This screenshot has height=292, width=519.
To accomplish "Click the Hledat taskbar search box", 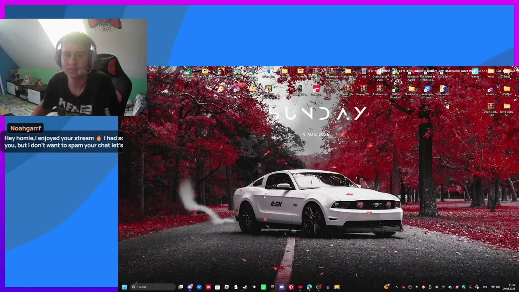I will [153, 287].
